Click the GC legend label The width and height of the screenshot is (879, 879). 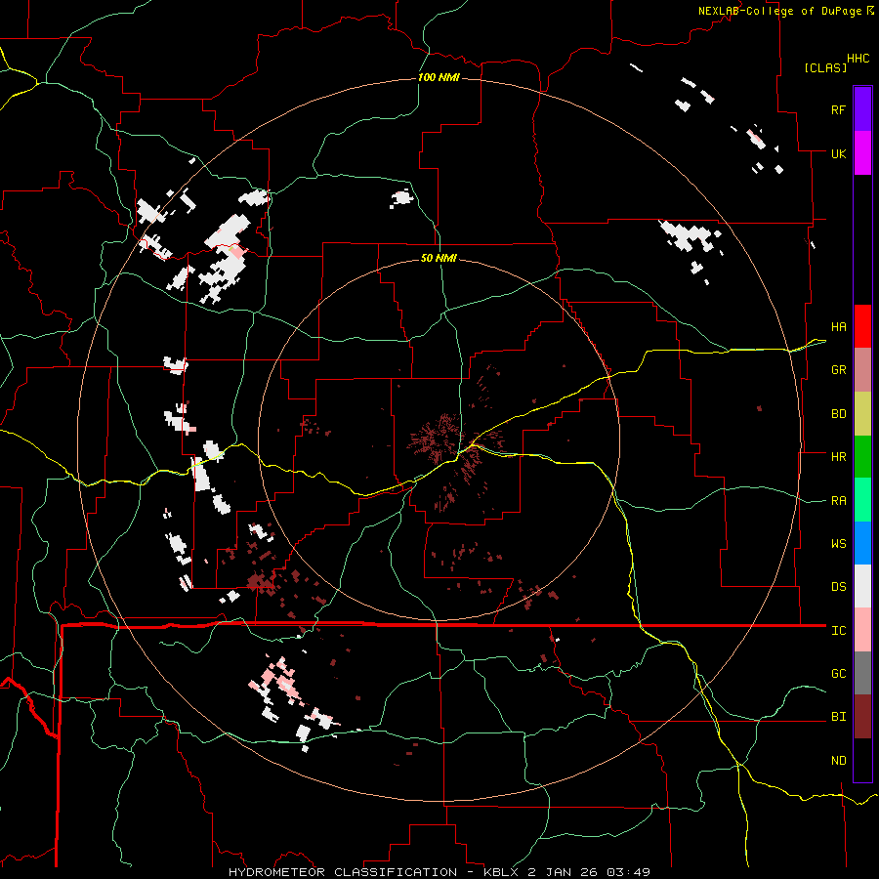[838, 674]
